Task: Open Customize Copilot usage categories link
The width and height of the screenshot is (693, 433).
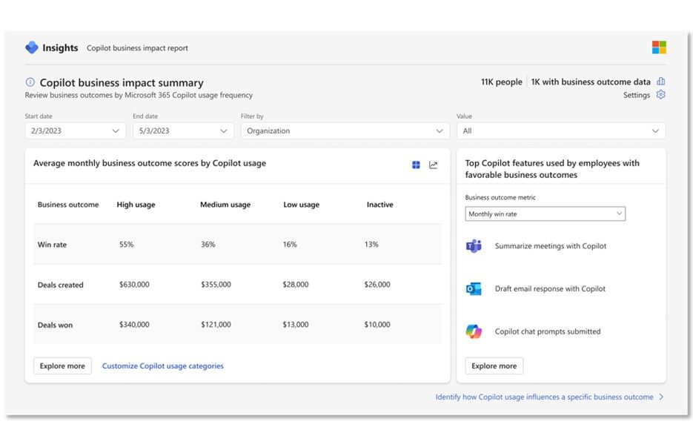Action: (x=163, y=366)
